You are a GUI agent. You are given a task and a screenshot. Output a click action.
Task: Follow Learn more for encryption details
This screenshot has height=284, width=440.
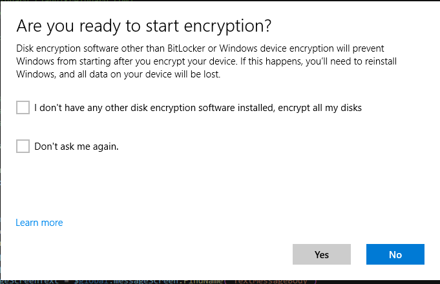39,223
